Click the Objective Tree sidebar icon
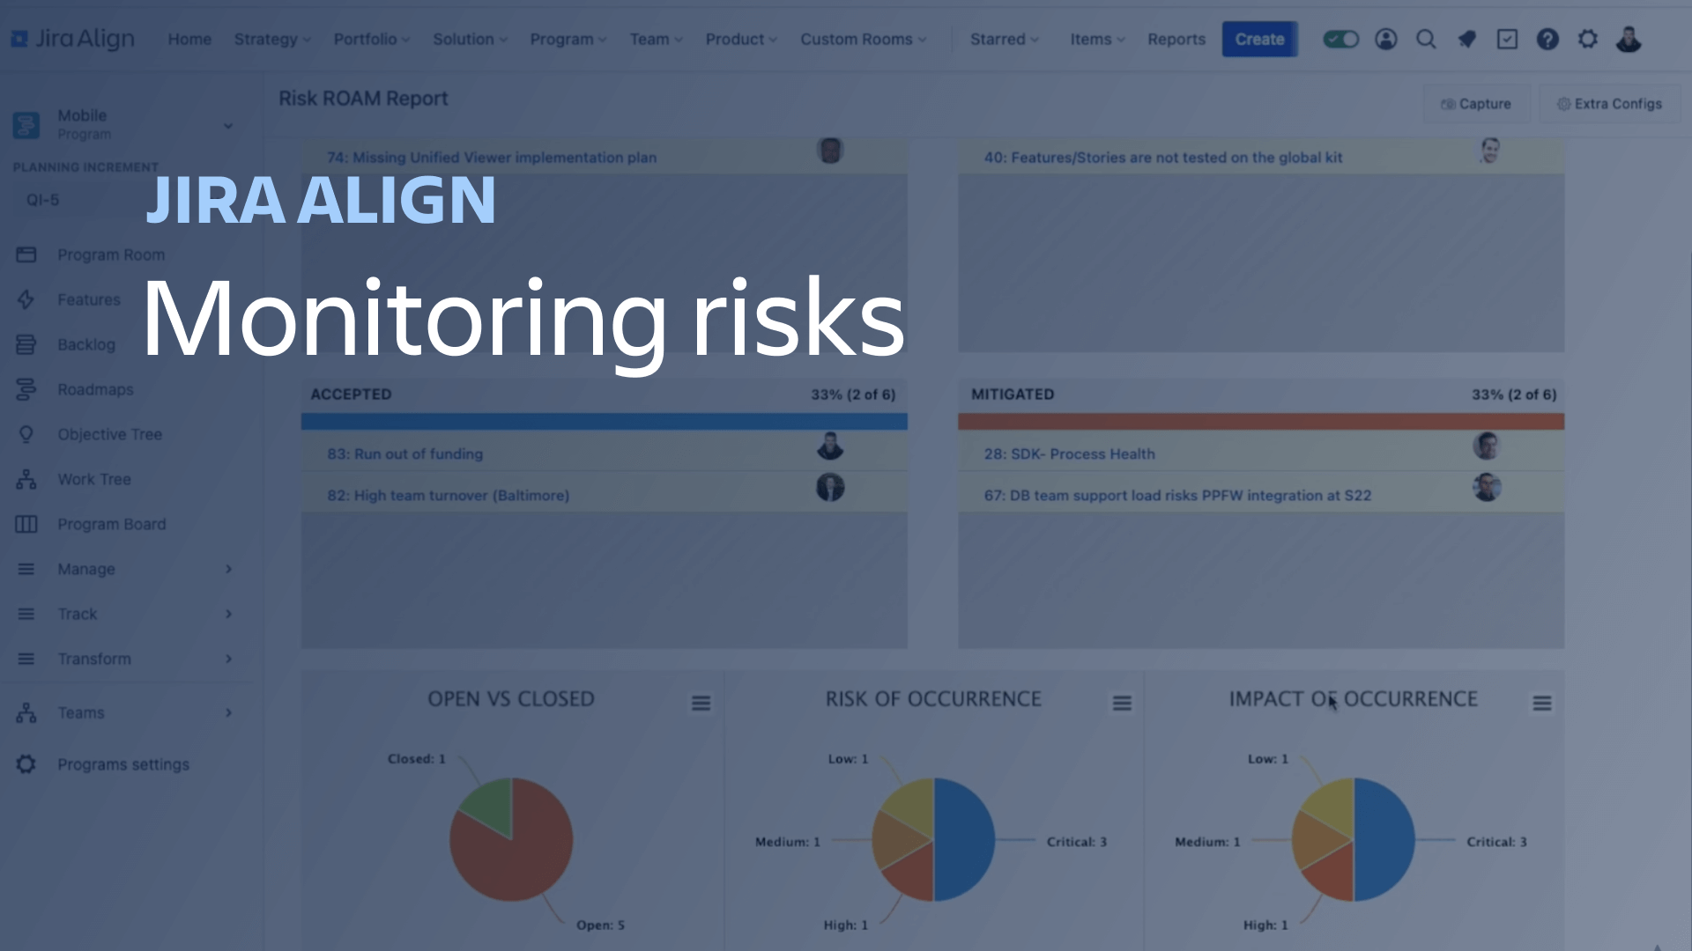Image resolution: width=1692 pixels, height=951 pixels. 26,433
